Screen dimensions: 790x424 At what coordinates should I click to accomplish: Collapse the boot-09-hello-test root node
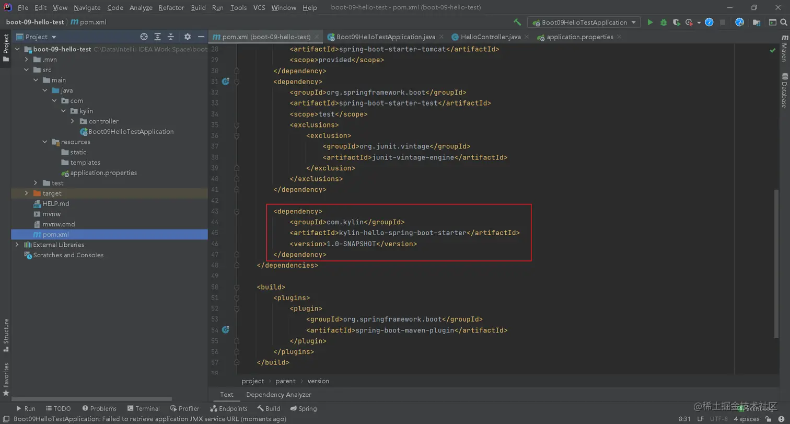point(17,49)
